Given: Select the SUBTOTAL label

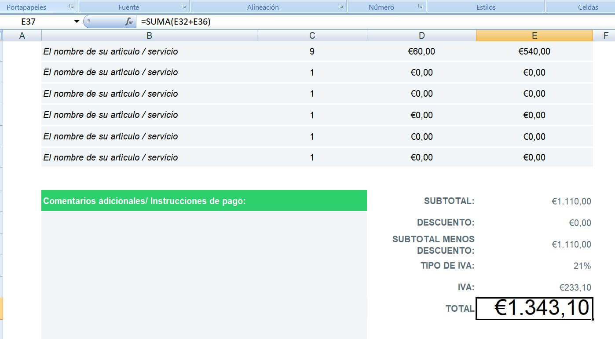Looking at the screenshot, I should 449,201.
